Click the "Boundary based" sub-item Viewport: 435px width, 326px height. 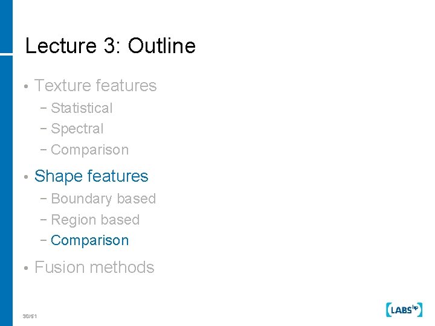[x=103, y=199]
